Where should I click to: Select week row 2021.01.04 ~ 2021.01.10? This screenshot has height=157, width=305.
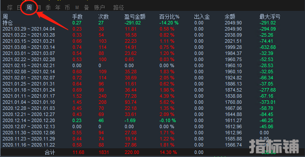[x=29, y=102]
